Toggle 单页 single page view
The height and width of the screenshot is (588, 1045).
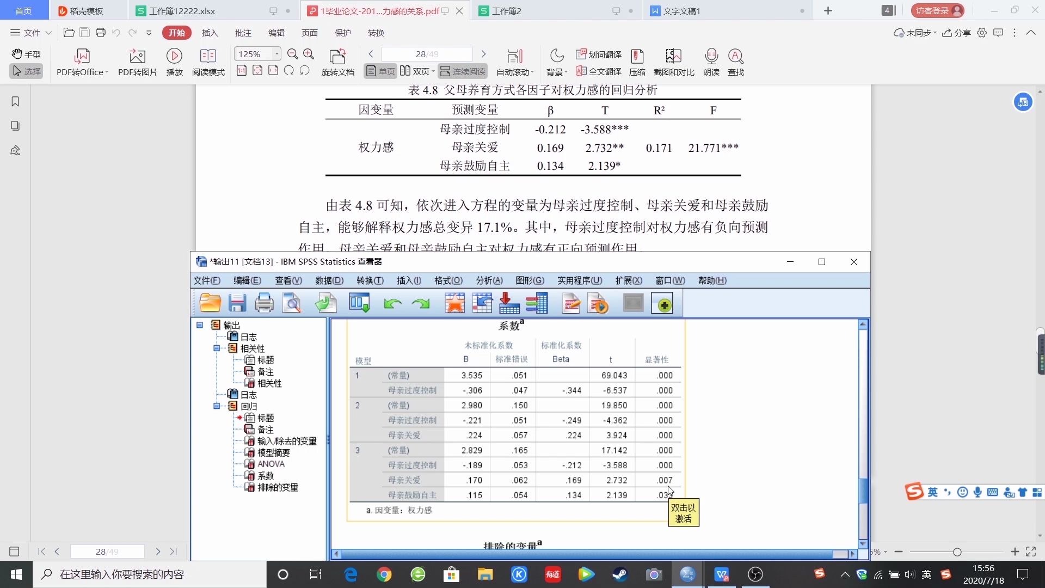380,71
